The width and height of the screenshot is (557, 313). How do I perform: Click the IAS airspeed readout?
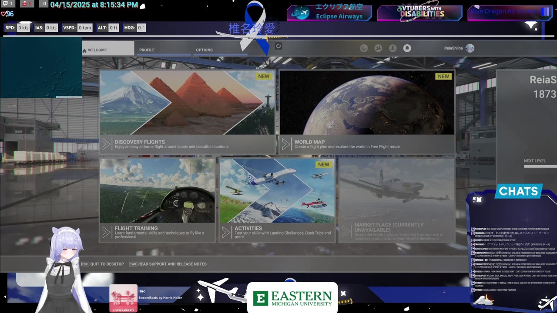[x=46, y=28]
